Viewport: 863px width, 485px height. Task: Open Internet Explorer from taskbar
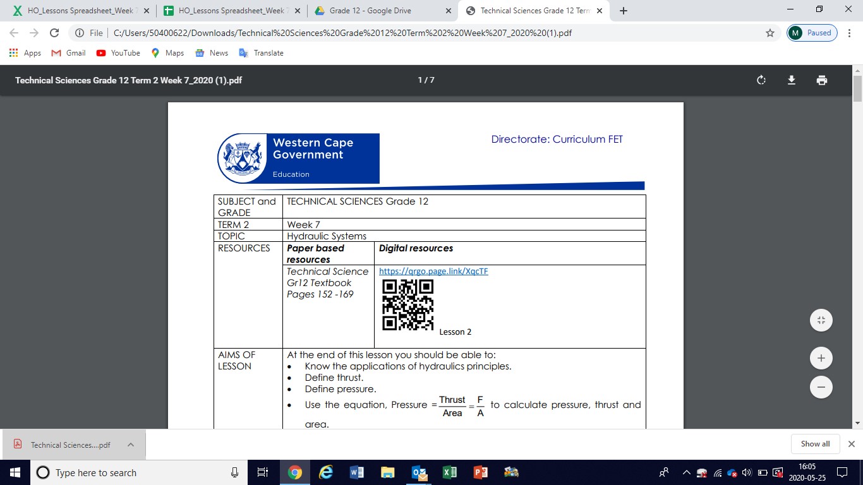[x=325, y=472]
